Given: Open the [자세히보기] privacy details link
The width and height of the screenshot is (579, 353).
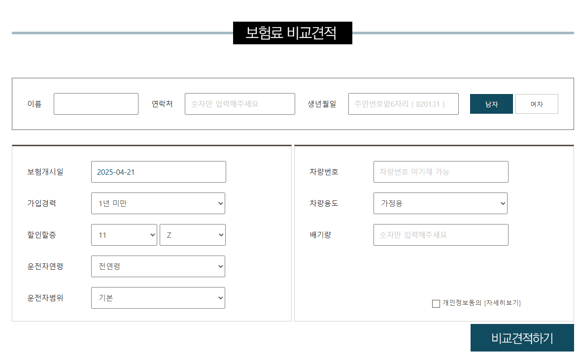Looking at the screenshot, I should (503, 303).
